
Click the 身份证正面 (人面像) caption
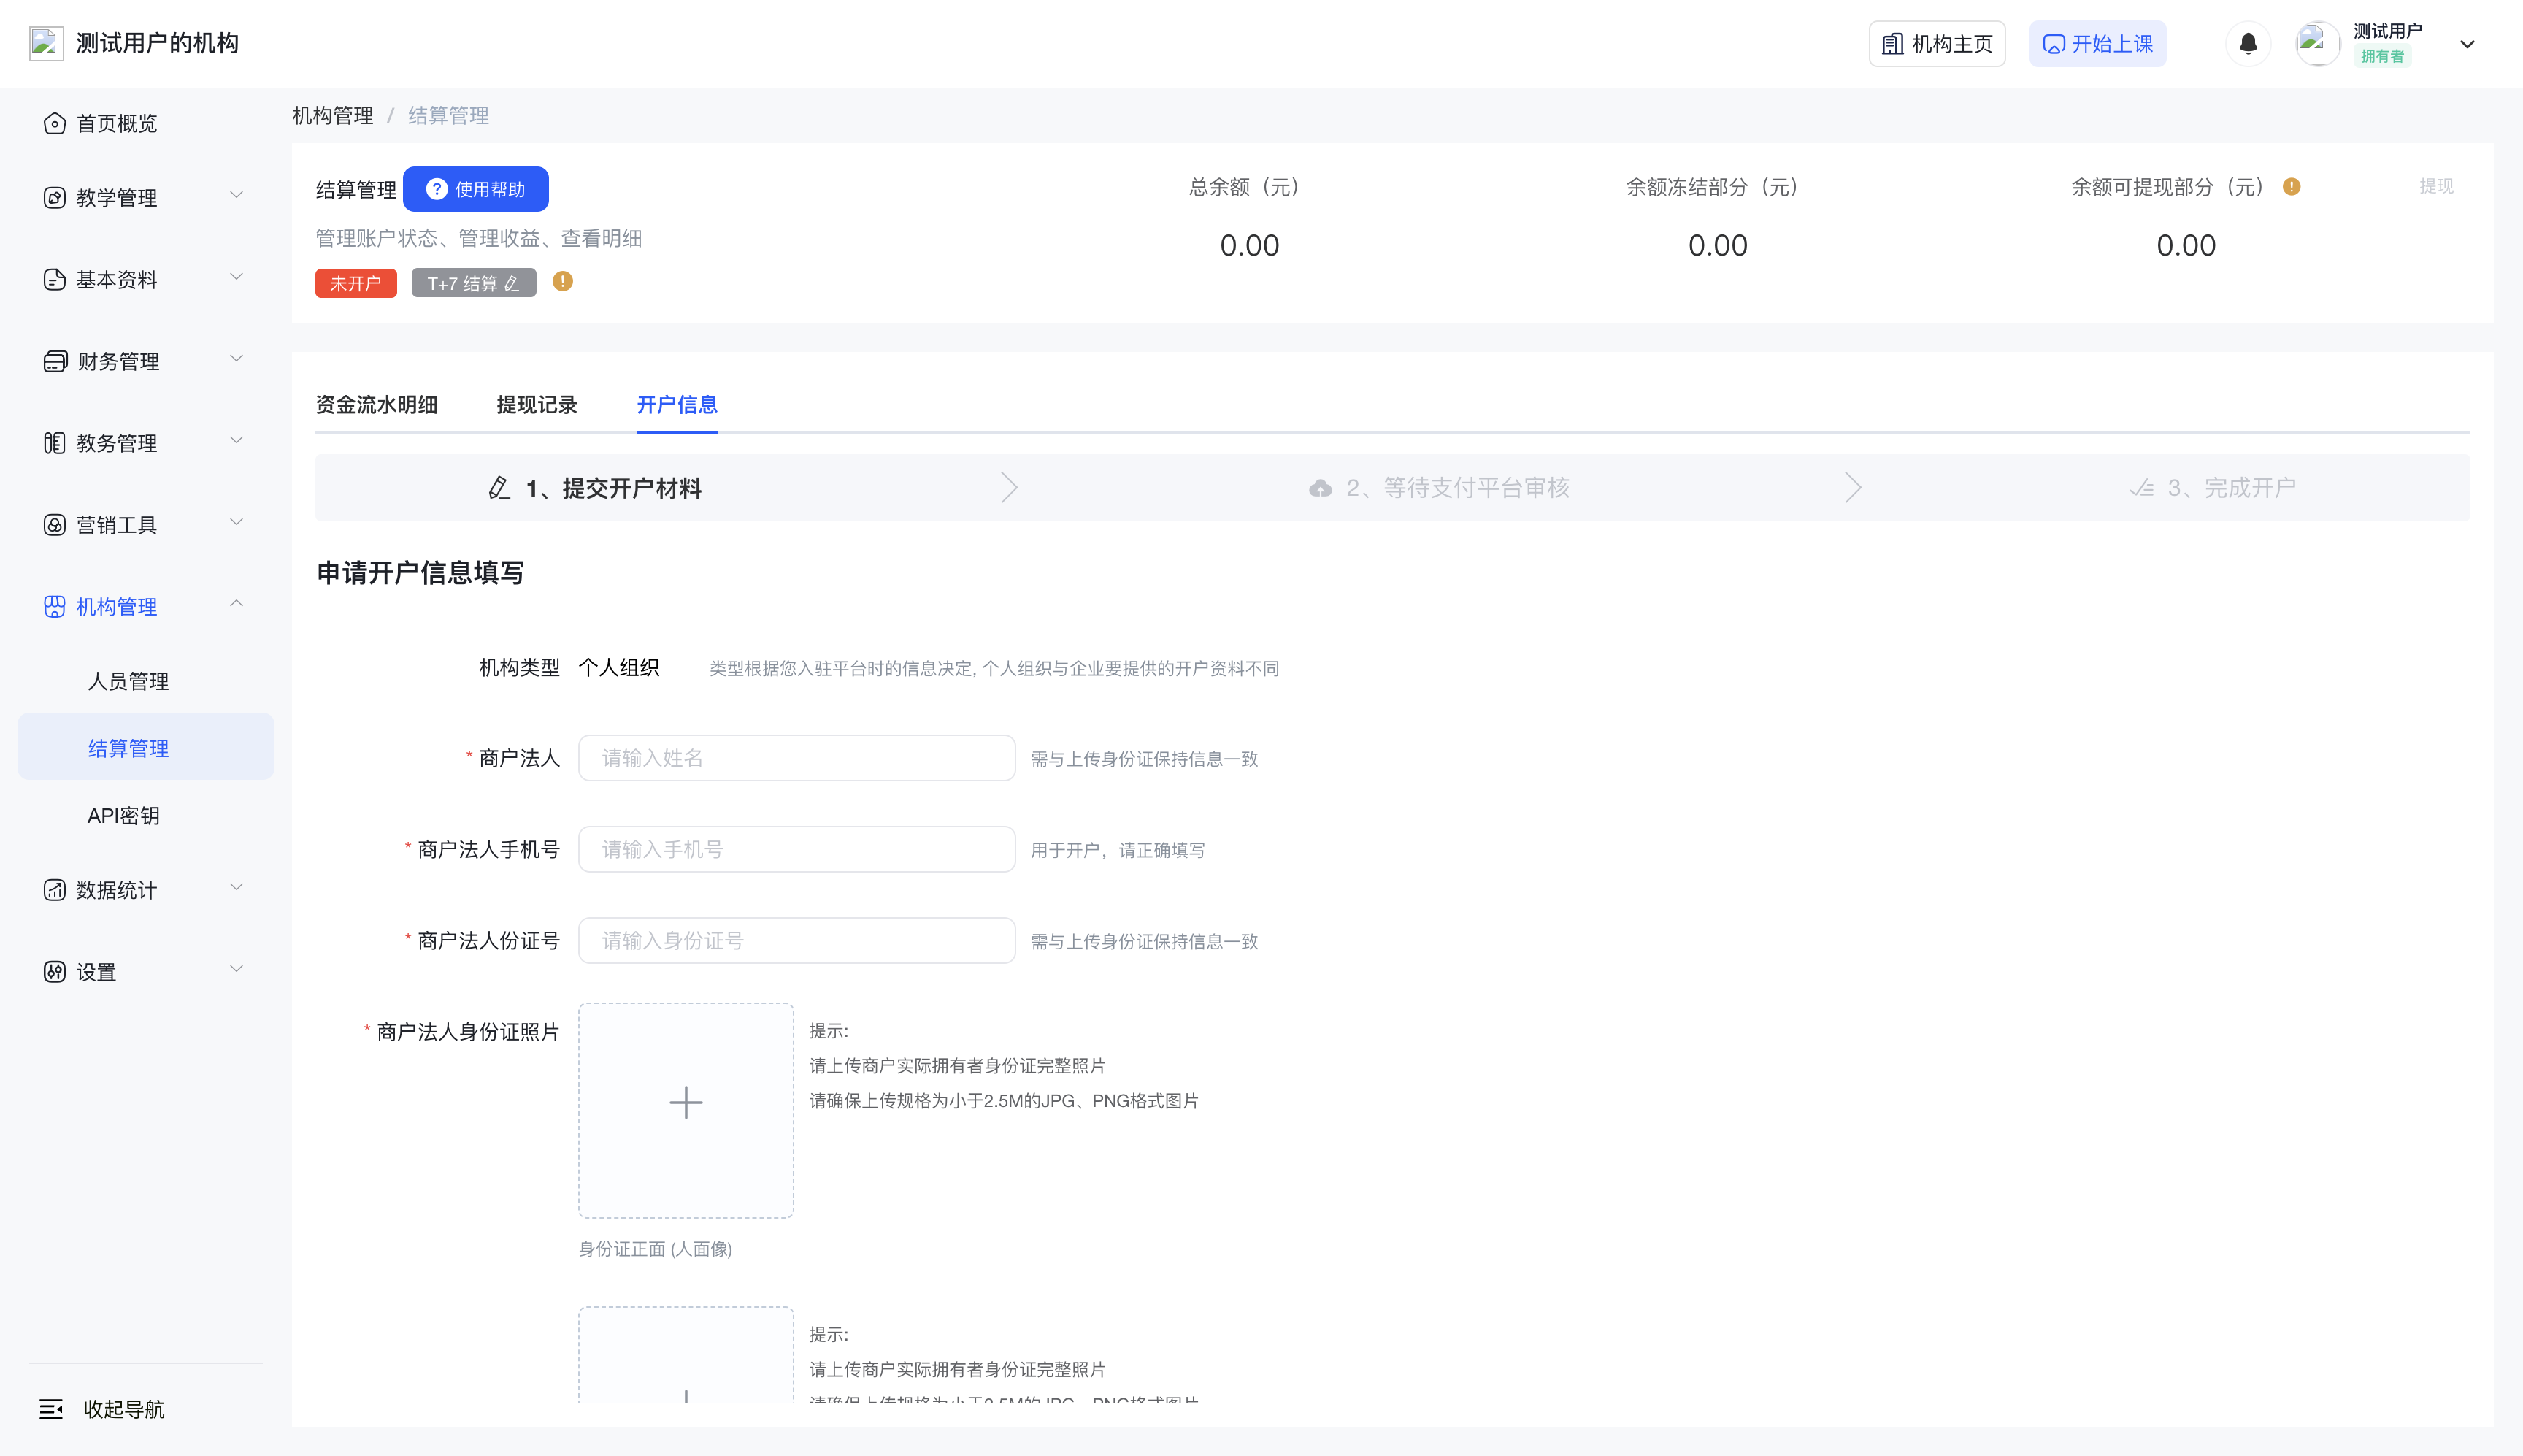tap(656, 1249)
